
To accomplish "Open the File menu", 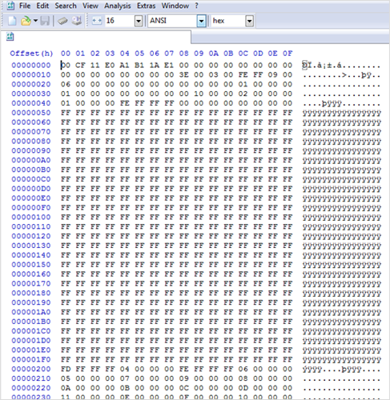I will click(x=25, y=6).
